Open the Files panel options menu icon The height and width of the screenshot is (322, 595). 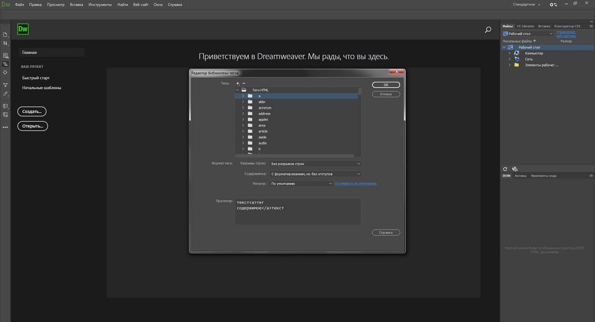click(591, 26)
